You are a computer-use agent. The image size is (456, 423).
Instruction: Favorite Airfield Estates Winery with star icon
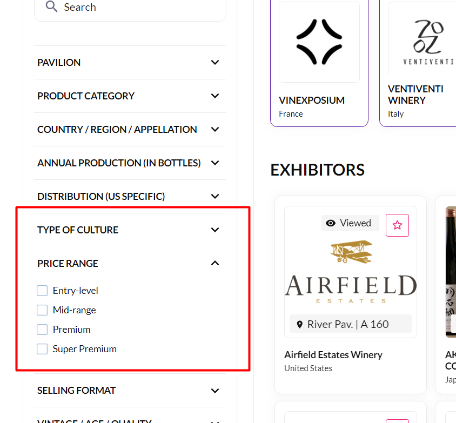point(397,225)
